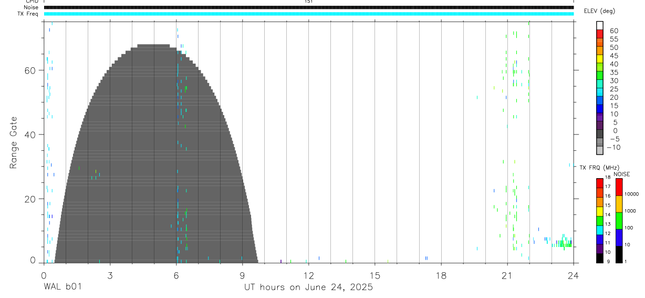
Task: Click the 'CPID' row label
Action: coord(31,2)
